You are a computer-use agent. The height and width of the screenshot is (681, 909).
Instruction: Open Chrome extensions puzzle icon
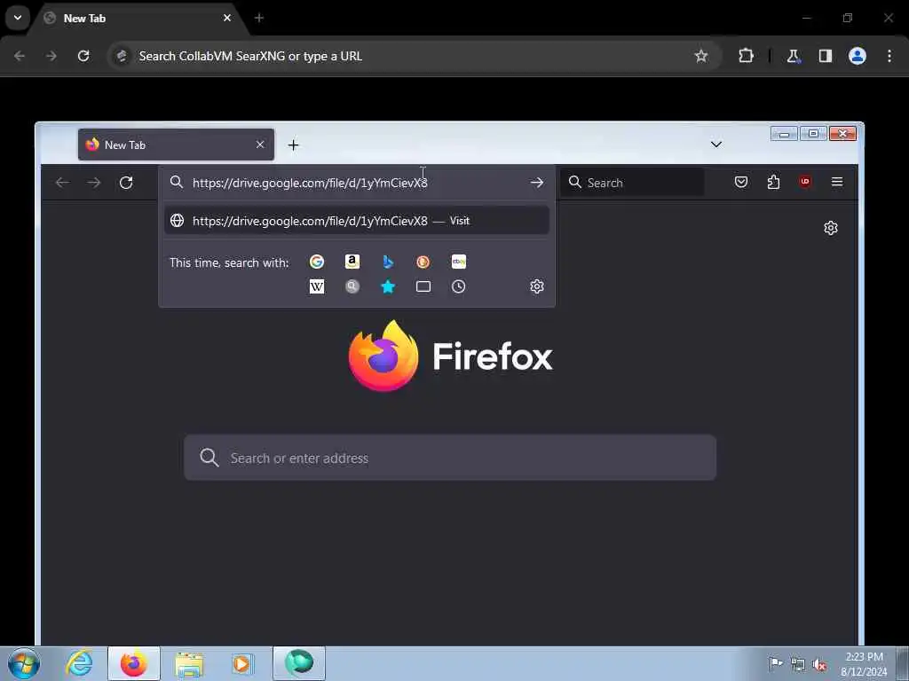tap(746, 56)
